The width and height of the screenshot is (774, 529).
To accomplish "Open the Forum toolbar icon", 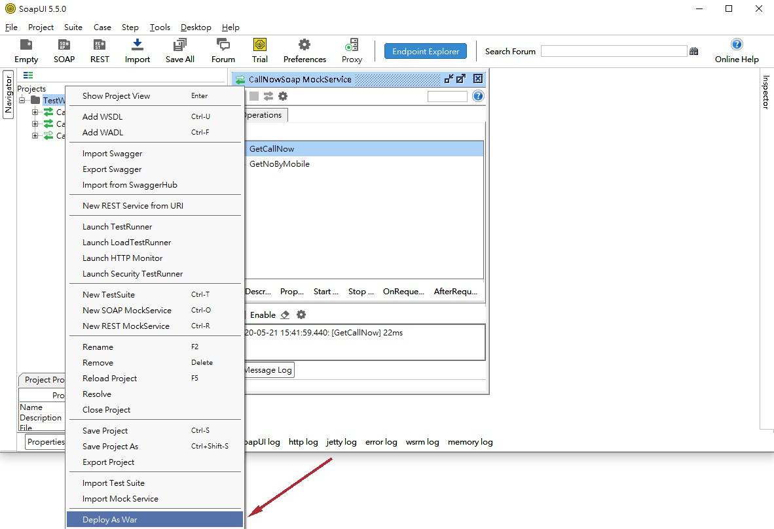I will pos(223,45).
